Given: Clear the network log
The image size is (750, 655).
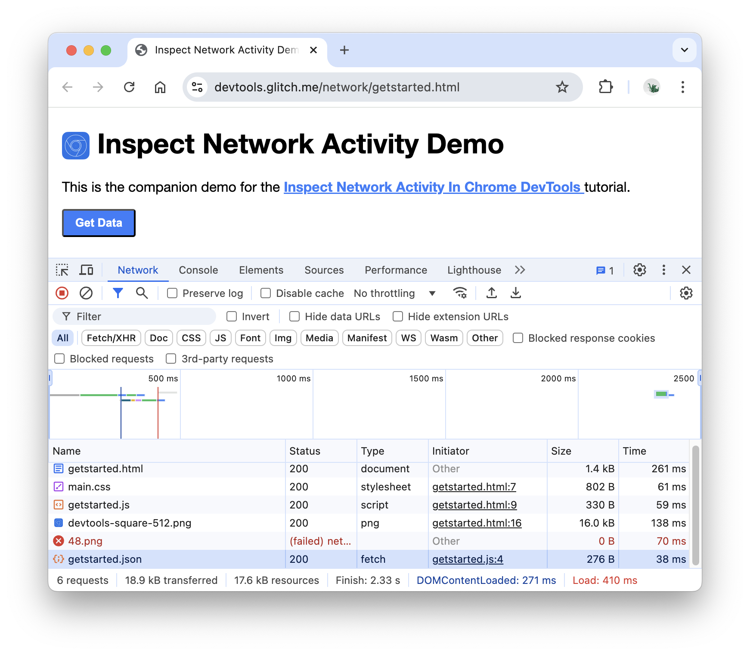Looking at the screenshot, I should pos(86,293).
